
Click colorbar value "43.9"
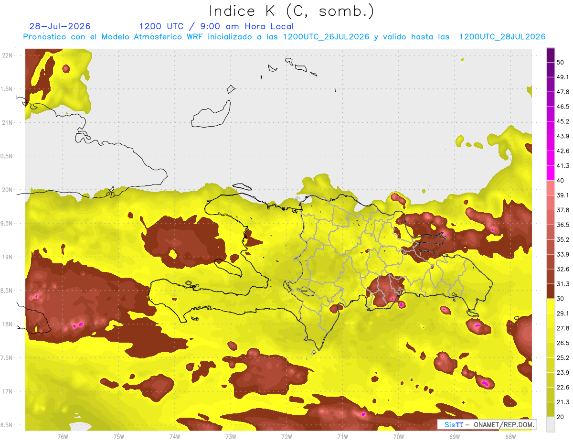coord(563,136)
